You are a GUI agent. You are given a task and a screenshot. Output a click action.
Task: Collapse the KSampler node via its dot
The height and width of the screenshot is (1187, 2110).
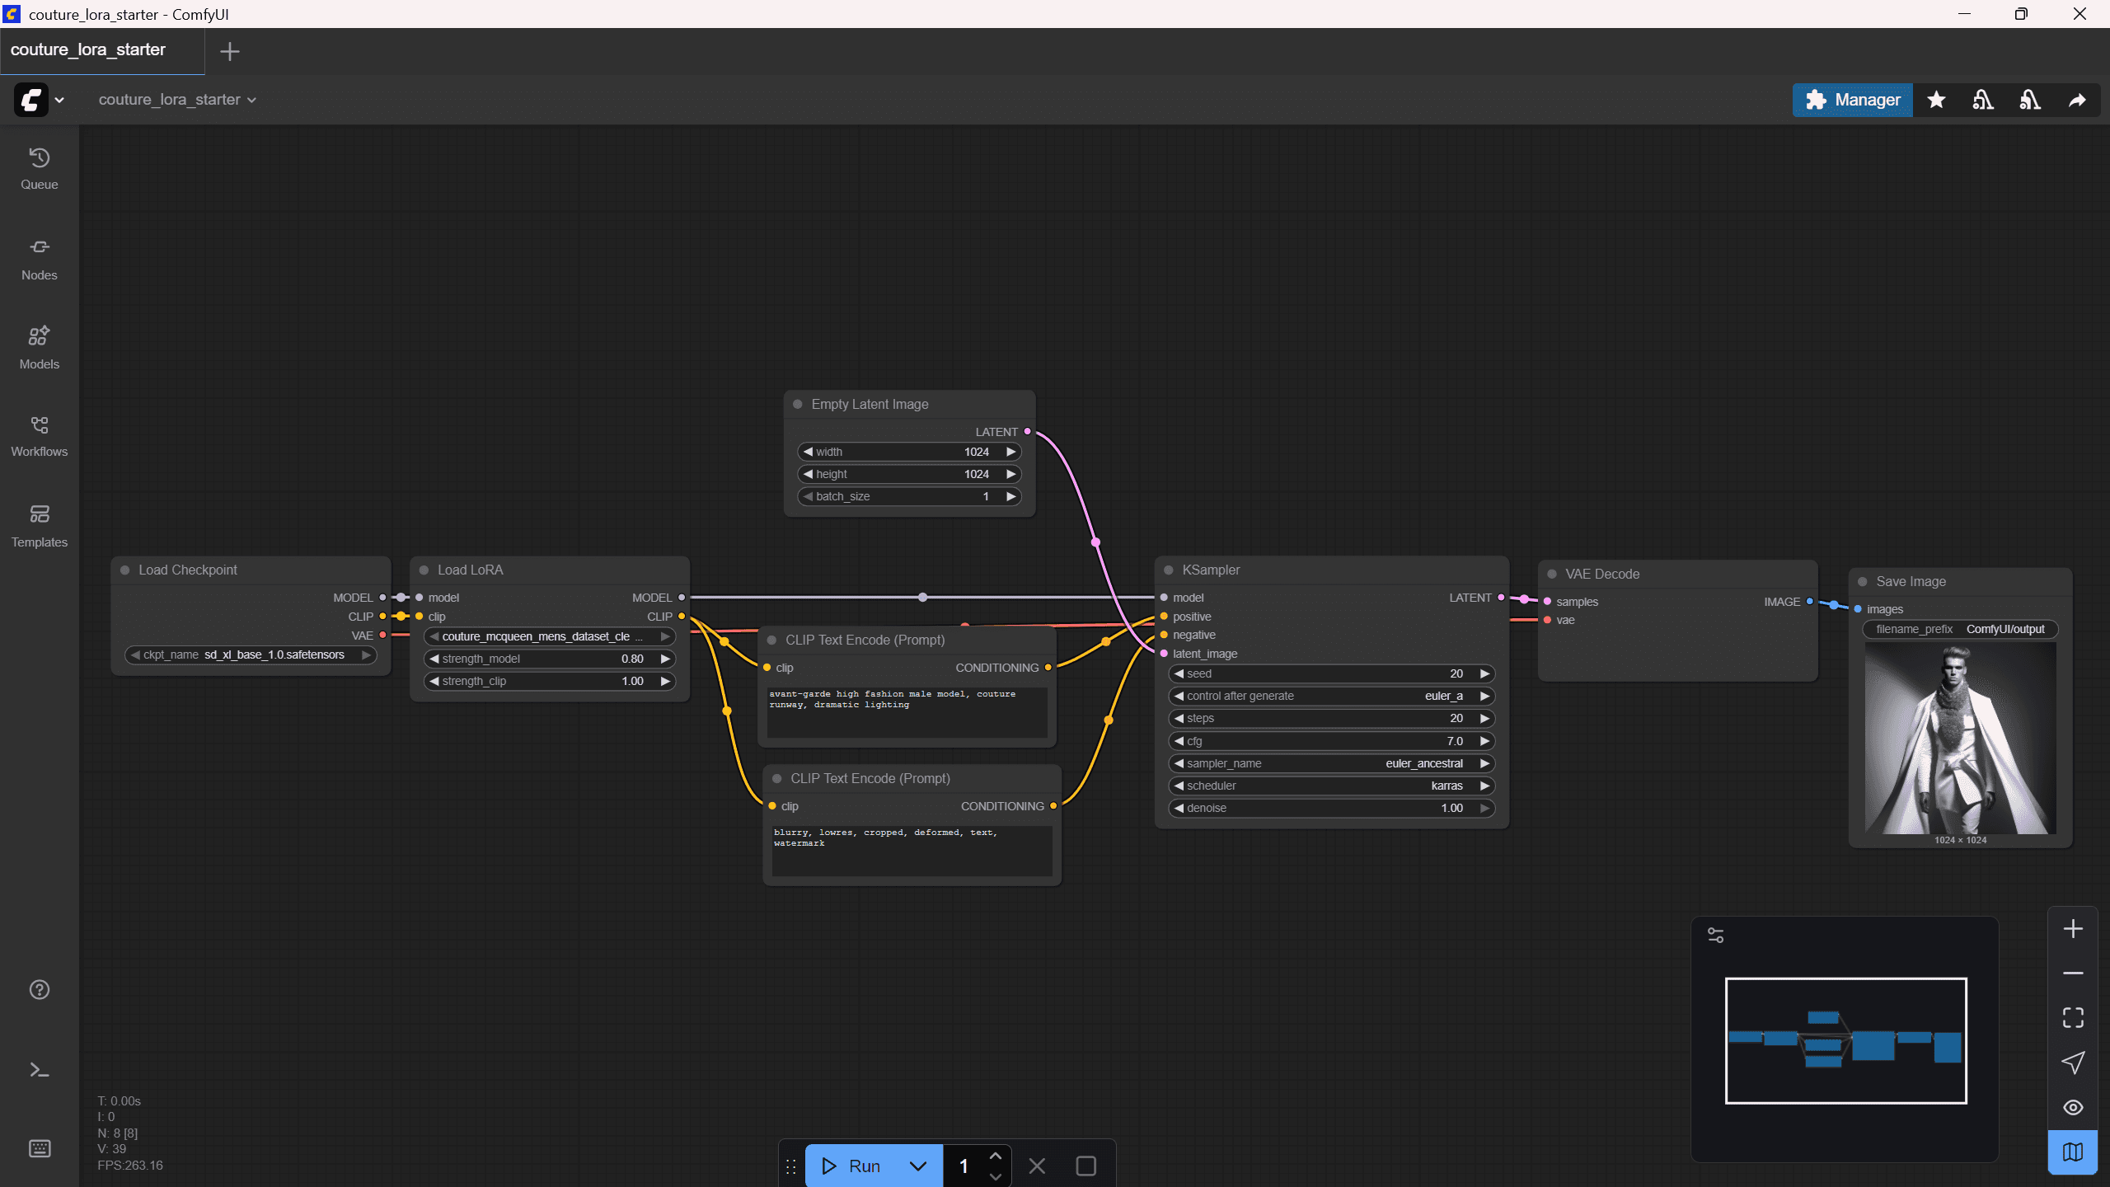(x=1168, y=570)
